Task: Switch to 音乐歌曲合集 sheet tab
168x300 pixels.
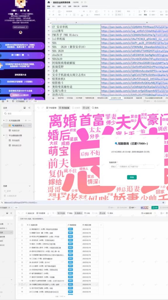Action: click(128, 98)
